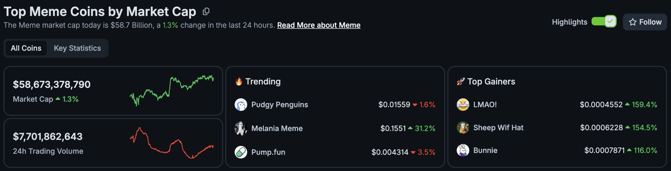This screenshot has width=671, height=171.
Task: Select the Sheep Wif Hat coin icon
Action: pyautogui.click(x=463, y=128)
